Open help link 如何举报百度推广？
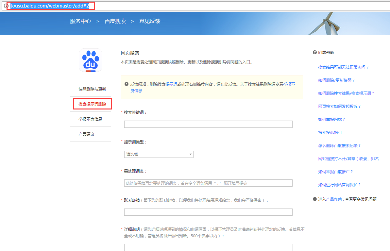The width and height of the screenshot is (390, 251). [335, 172]
